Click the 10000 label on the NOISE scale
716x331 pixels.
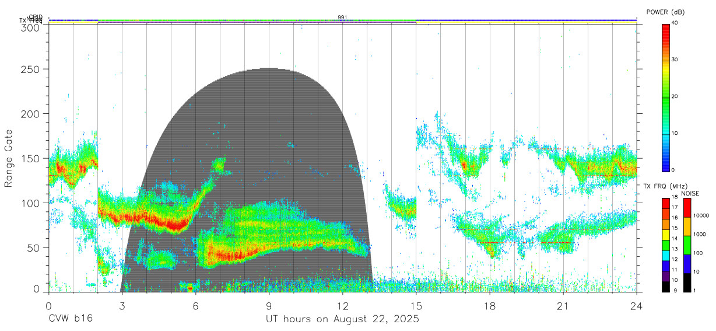click(x=701, y=216)
